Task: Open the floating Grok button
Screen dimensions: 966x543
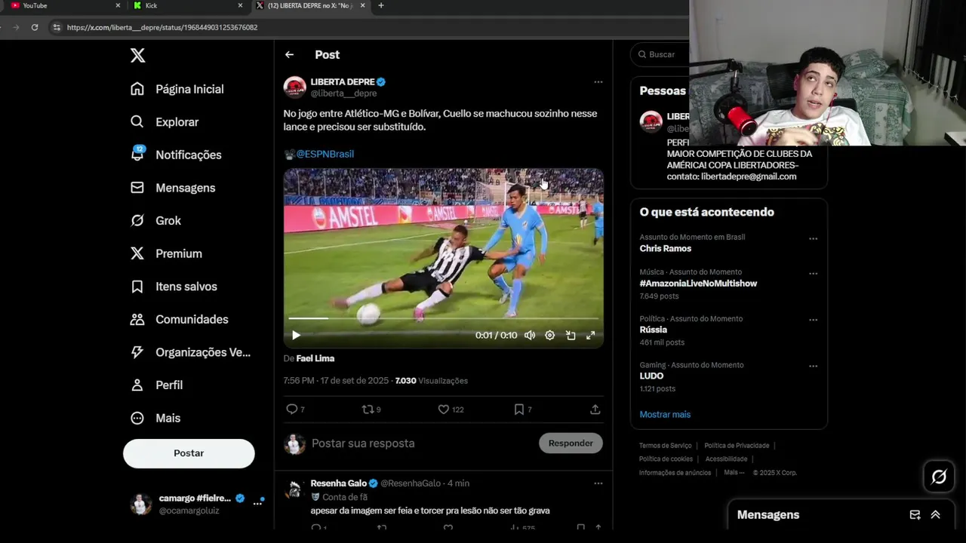Action: tap(939, 477)
